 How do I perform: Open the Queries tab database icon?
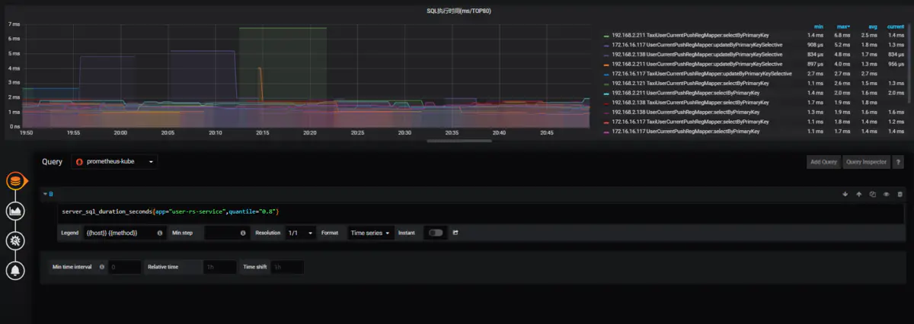(x=14, y=181)
